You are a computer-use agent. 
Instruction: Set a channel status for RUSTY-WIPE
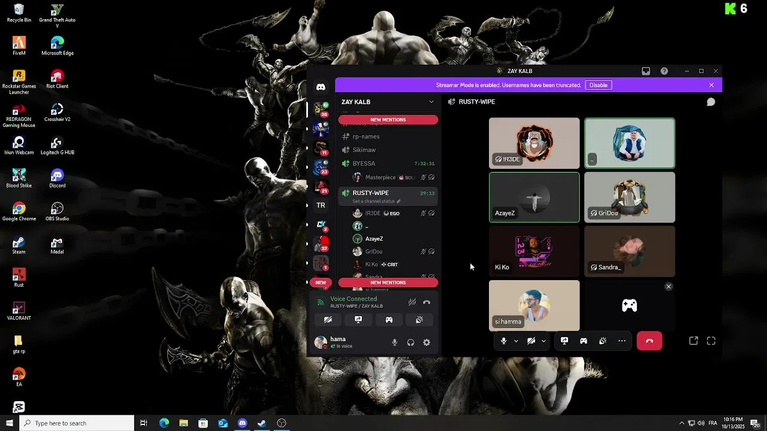[x=376, y=201]
